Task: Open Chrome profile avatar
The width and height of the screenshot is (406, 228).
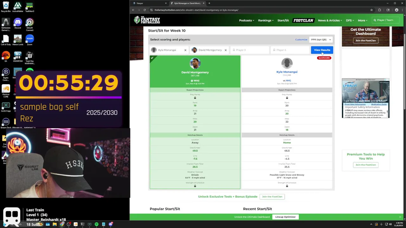Action: [396, 10]
